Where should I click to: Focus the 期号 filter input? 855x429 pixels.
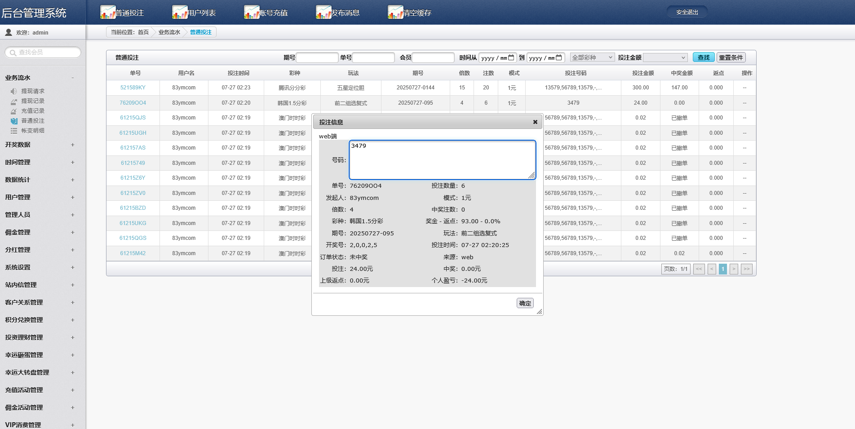(x=317, y=57)
